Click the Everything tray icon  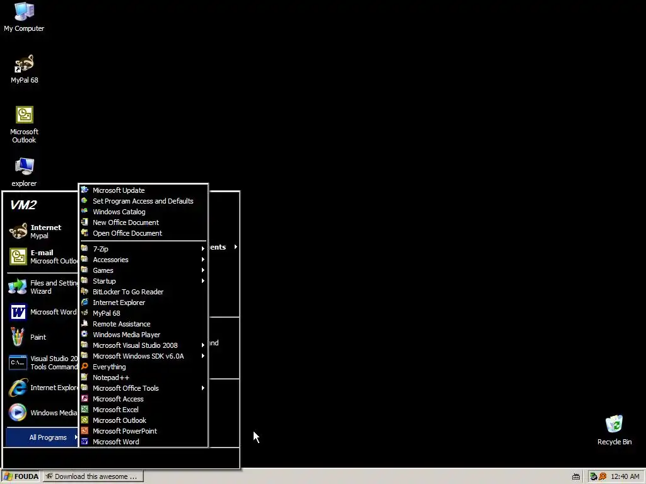pos(602,476)
